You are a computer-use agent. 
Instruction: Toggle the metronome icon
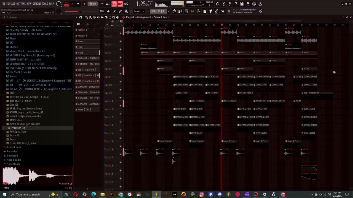coord(102,4)
